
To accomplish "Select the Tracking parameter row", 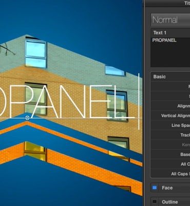I will [x=170, y=135].
